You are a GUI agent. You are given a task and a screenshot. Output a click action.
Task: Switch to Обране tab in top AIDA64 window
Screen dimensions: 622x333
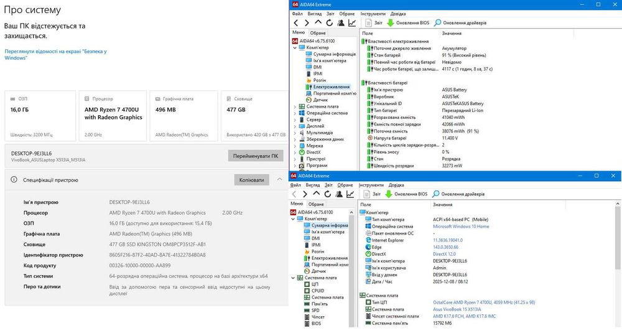pos(318,33)
